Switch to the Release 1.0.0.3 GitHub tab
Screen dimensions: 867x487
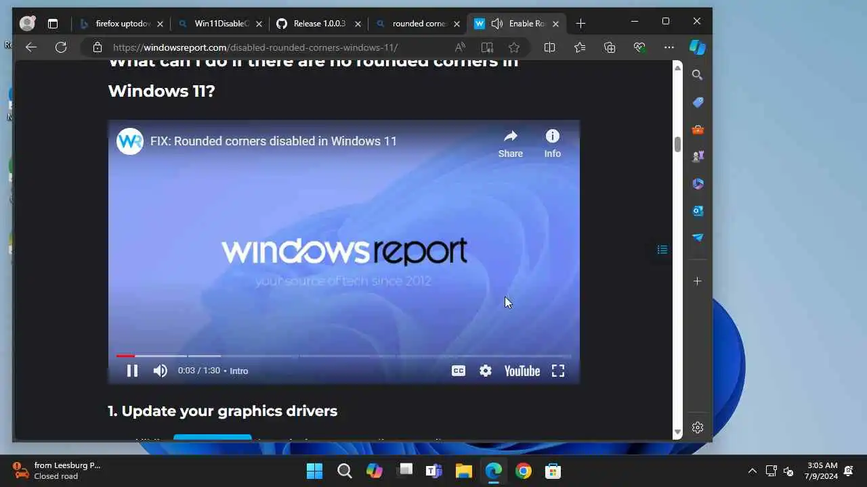(319, 24)
